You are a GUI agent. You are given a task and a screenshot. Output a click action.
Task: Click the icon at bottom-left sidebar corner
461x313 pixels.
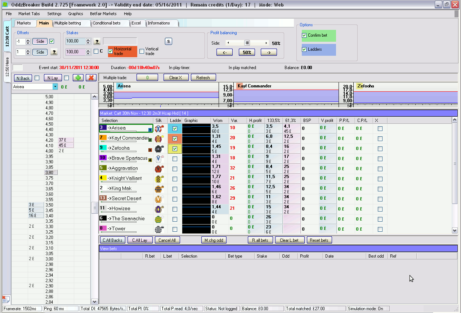(6, 299)
